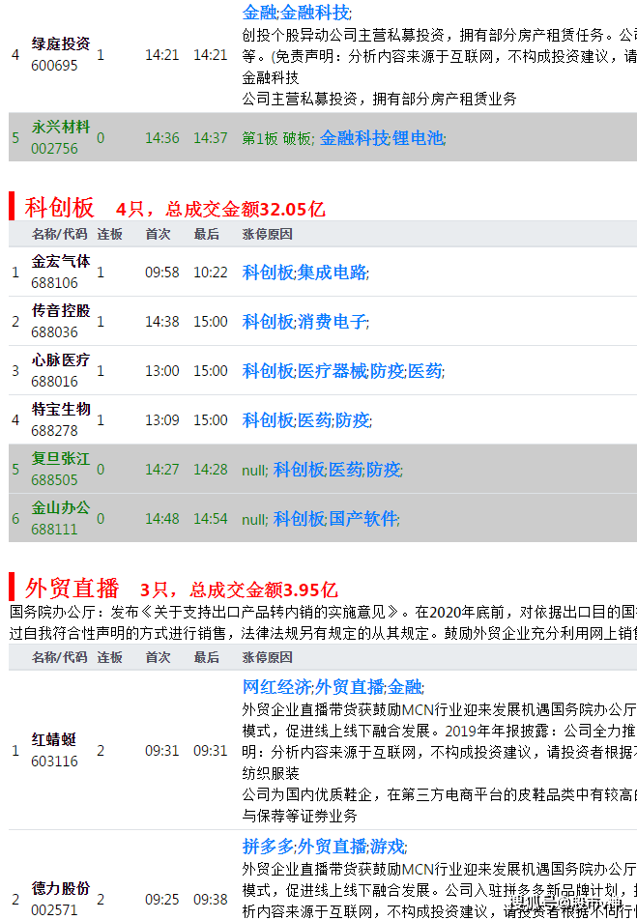Open 科创板 link in 复旦张江 row
This screenshot has width=637, height=920.
(299, 470)
